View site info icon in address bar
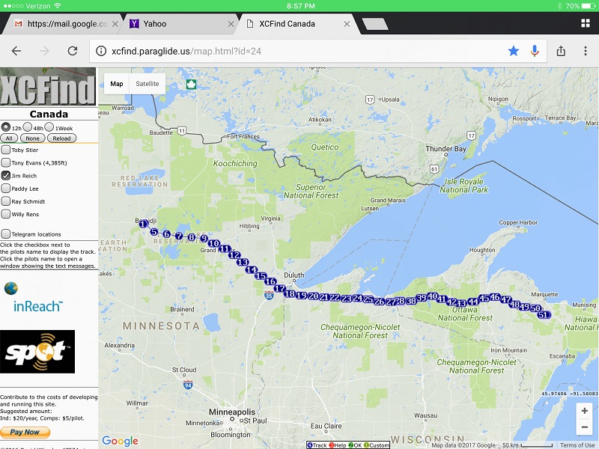 click(x=101, y=51)
